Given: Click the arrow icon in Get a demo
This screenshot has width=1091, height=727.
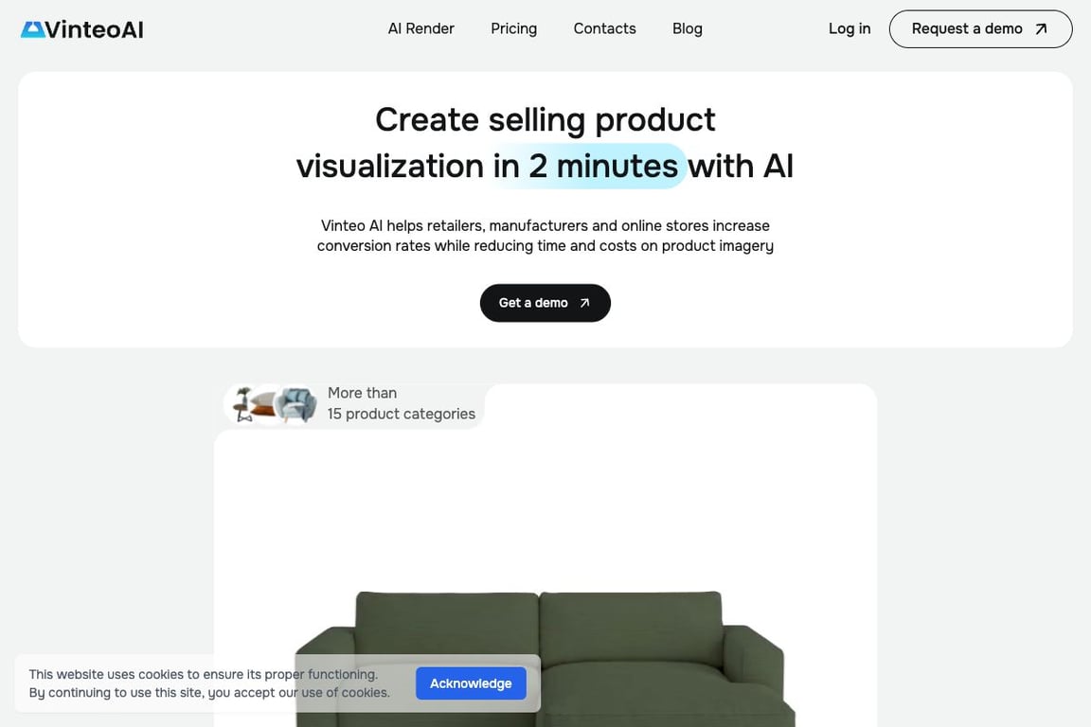Looking at the screenshot, I should point(585,303).
